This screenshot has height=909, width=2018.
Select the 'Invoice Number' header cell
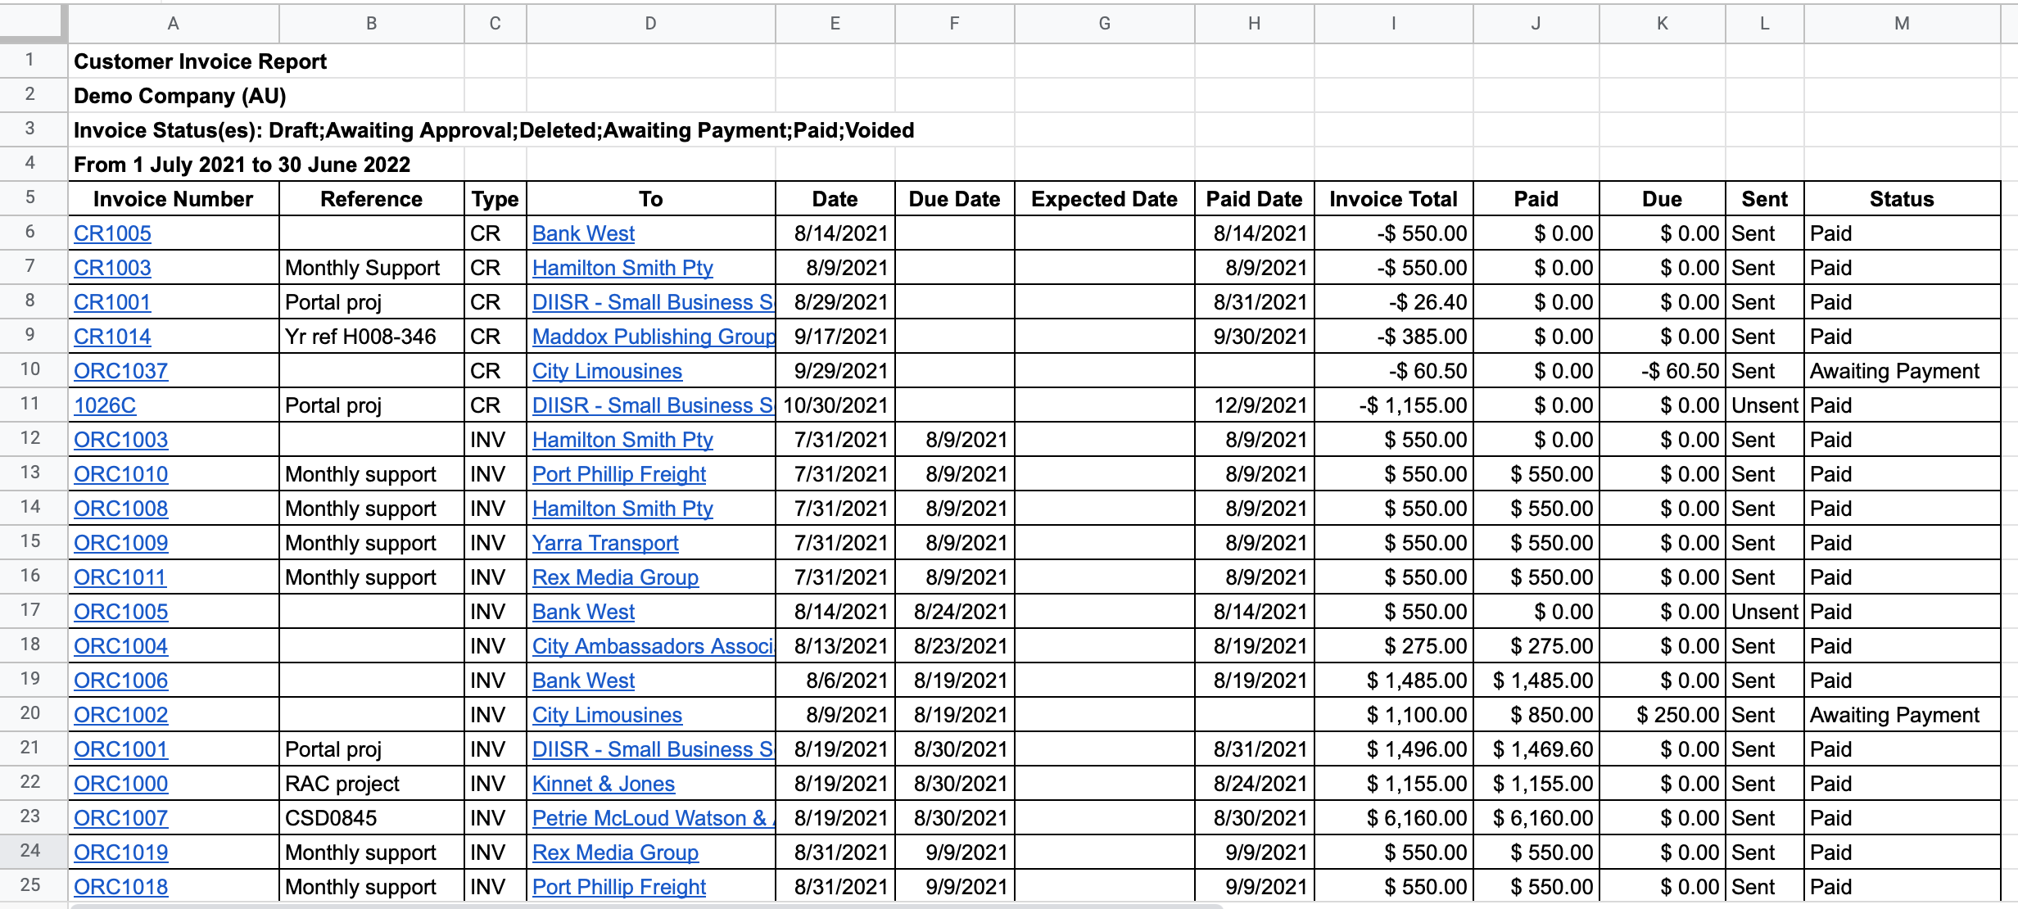[x=173, y=199]
